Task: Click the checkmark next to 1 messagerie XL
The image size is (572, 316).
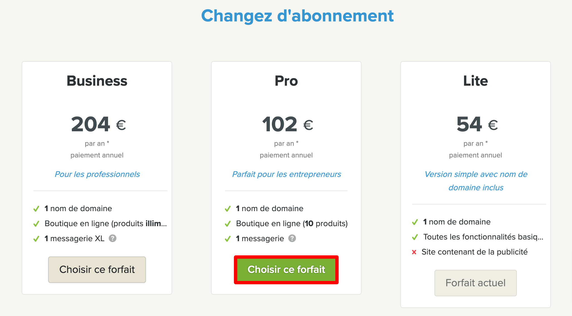Action: click(x=36, y=239)
